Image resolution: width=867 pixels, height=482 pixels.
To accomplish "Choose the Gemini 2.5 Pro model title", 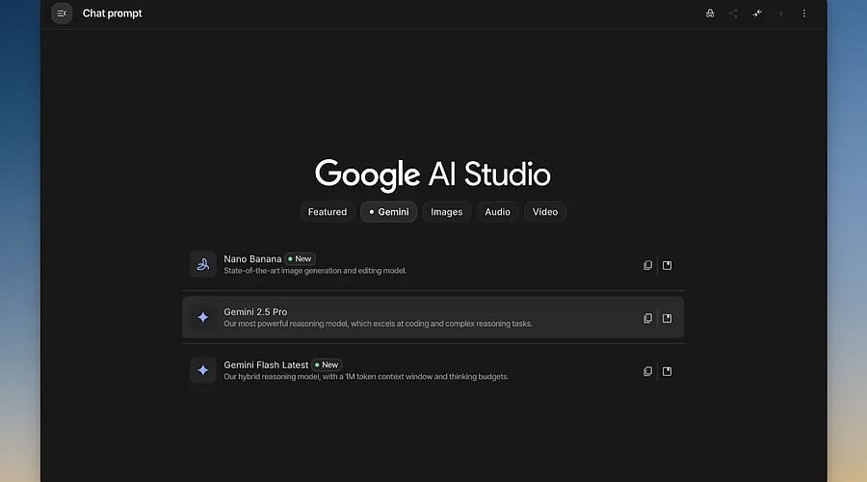I will 255,312.
